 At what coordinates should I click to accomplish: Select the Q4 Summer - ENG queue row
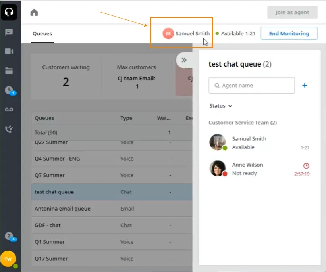pyautogui.click(x=112, y=159)
